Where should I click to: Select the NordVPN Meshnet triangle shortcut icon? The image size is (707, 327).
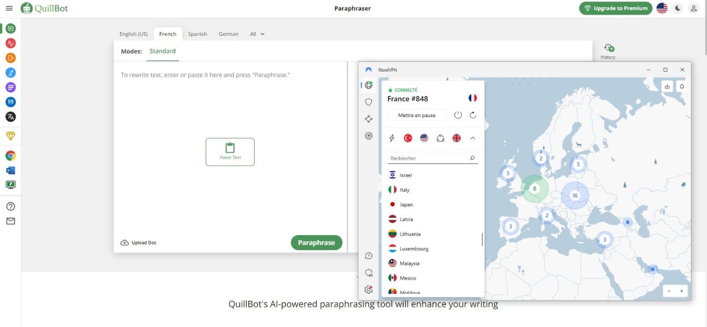pos(441,138)
